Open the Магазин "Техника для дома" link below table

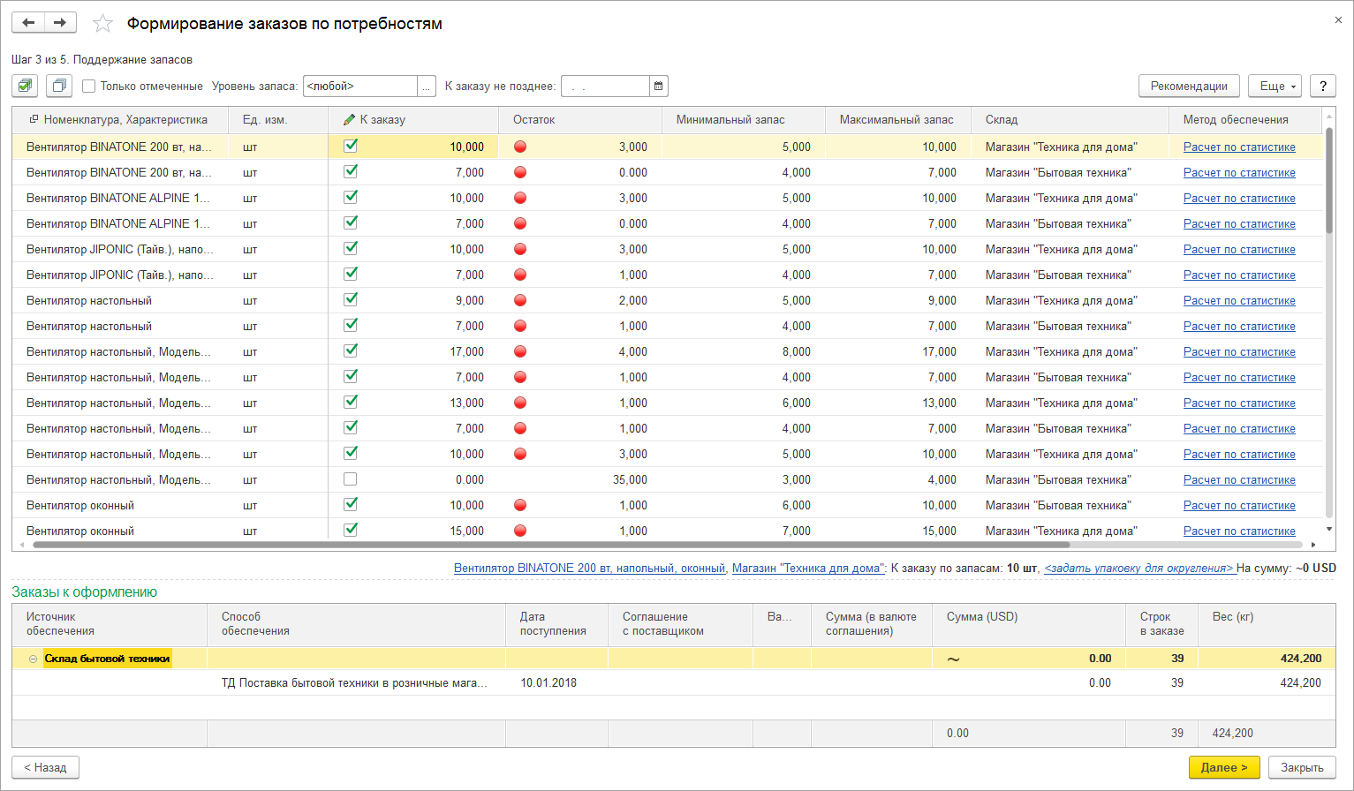(x=807, y=568)
